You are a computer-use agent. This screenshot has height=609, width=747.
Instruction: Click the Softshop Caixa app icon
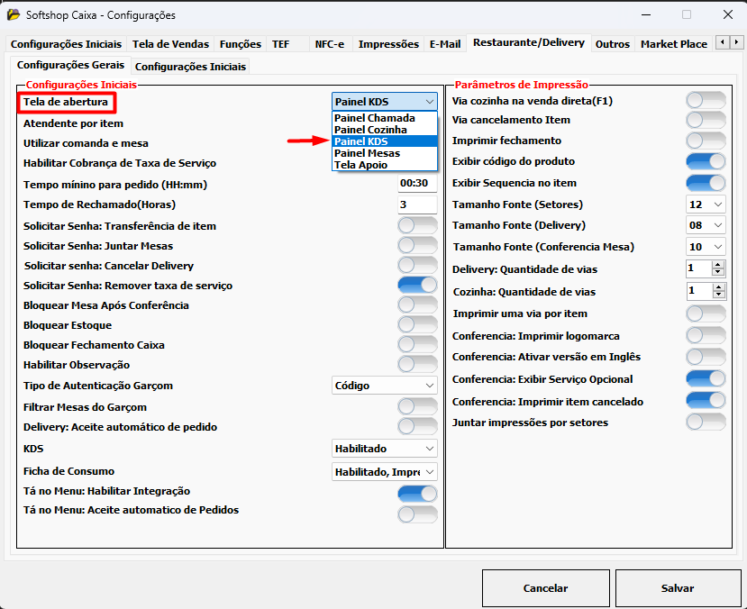13,14
